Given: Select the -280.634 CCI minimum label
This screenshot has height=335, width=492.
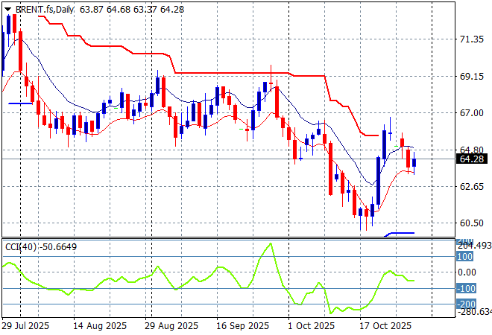Looking at the screenshot, I should (x=474, y=312).
